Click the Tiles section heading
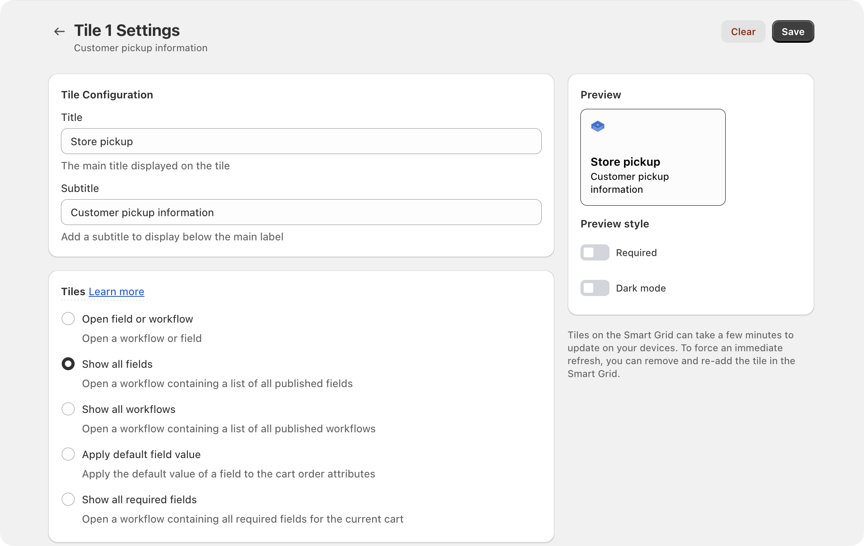 point(73,292)
